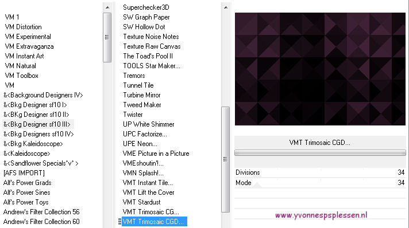Select VM Experimental category

[x=28, y=37]
